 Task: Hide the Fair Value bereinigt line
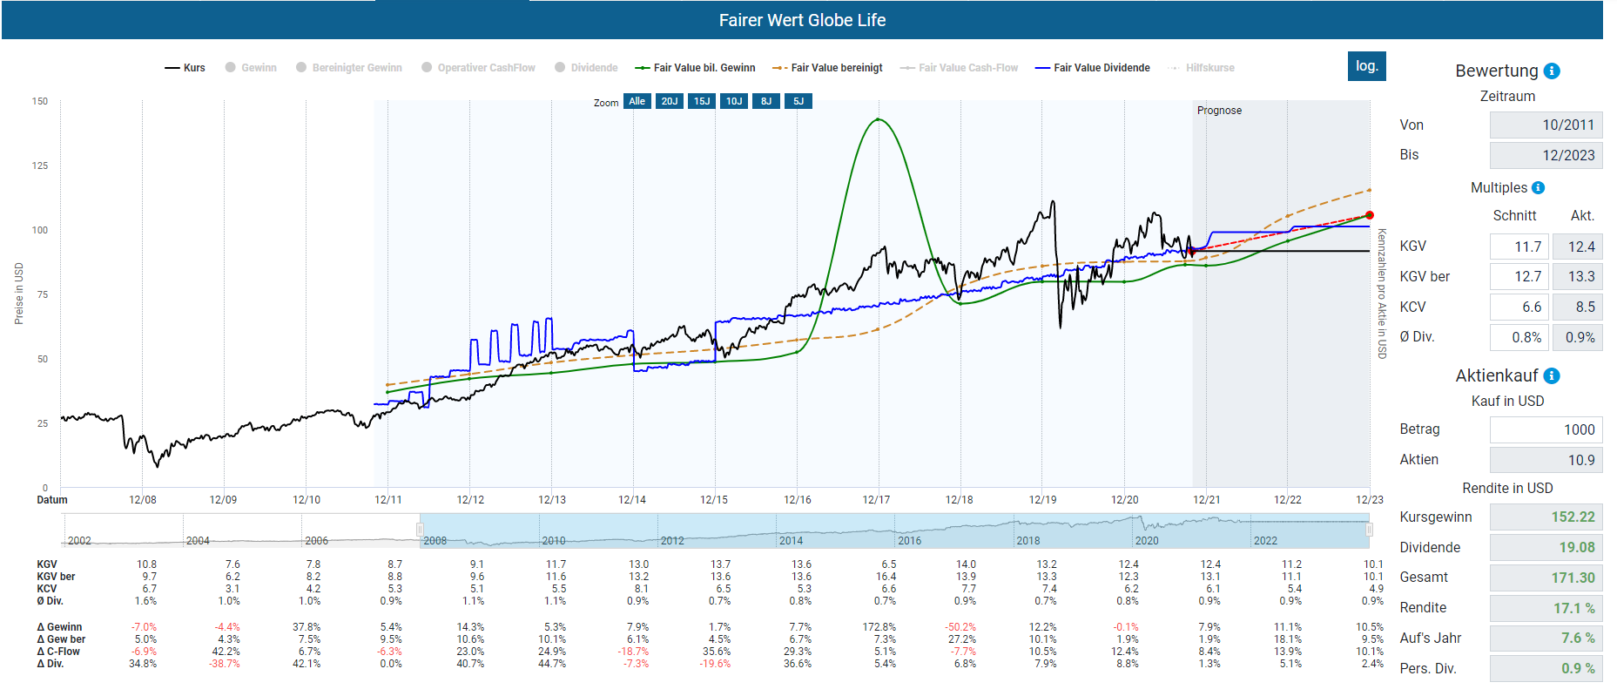[828, 68]
